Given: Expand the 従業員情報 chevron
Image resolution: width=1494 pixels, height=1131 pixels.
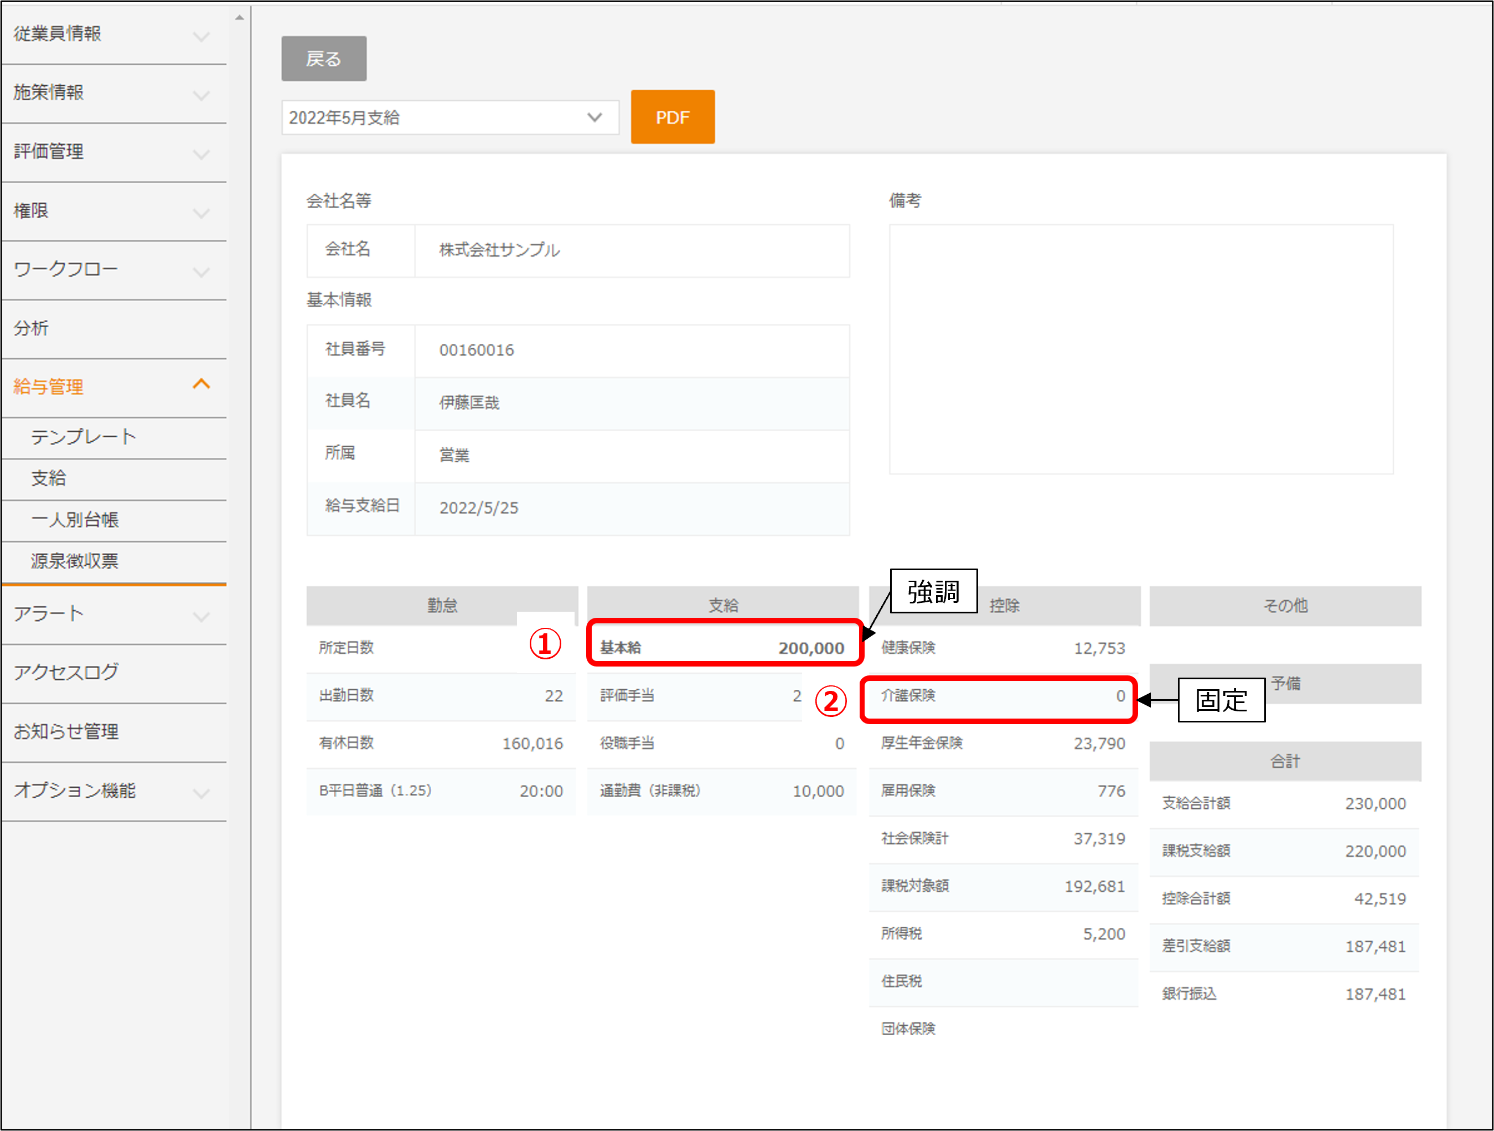Looking at the screenshot, I should coord(200,36).
